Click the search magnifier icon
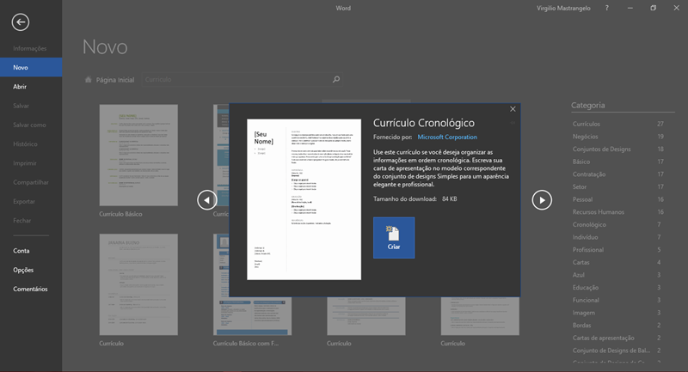Image resolution: width=688 pixels, height=372 pixels. pyautogui.click(x=336, y=79)
